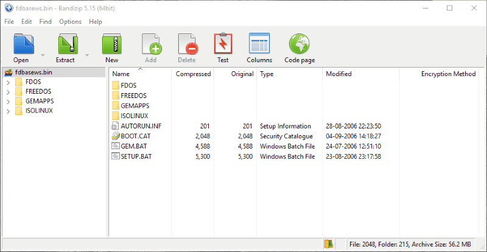Run the archive Test icon
487x252 pixels.
pos(223,44)
